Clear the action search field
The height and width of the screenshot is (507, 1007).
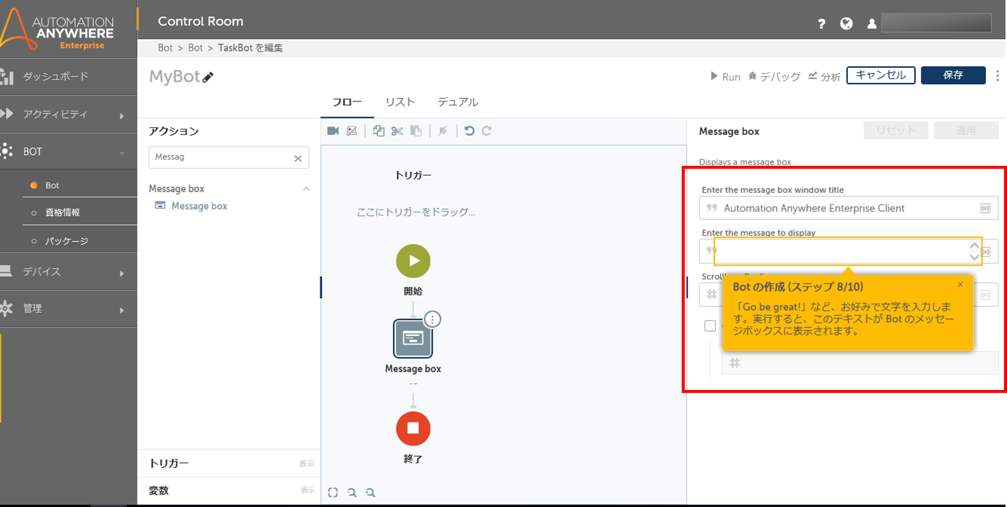click(298, 158)
